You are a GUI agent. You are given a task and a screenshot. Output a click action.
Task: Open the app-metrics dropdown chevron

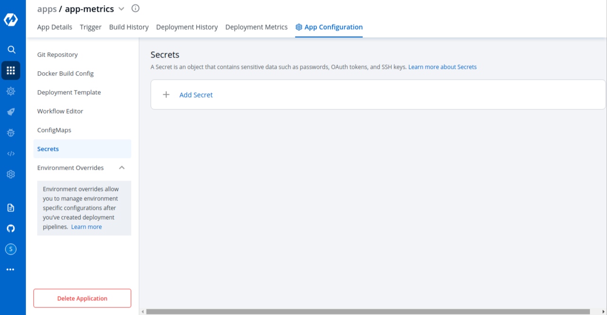point(121,9)
